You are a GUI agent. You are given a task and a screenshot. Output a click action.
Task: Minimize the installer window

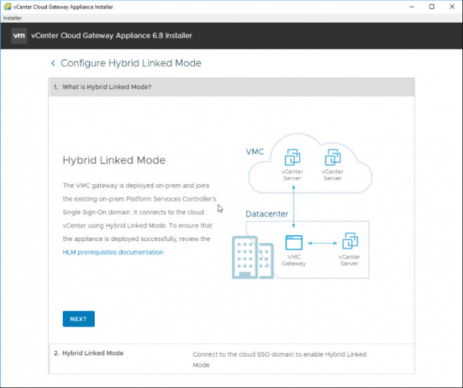pyautogui.click(x=412, y=7)
